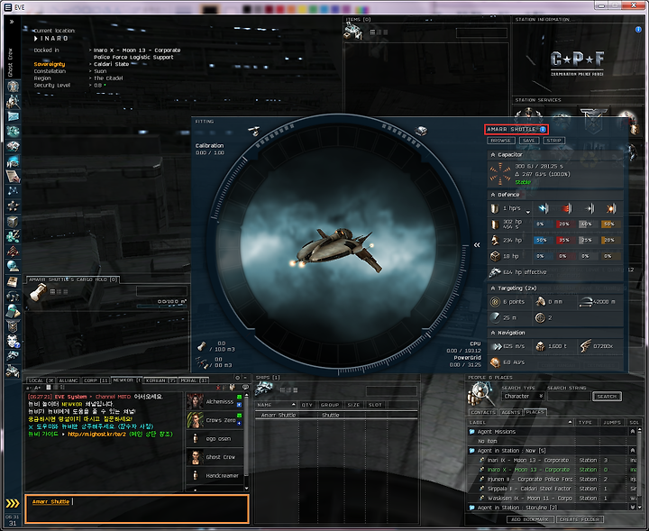Image resolution: width=649 pixels, height=531 pixels.
Task: Collapse the Targeting section
Action: 492,288
